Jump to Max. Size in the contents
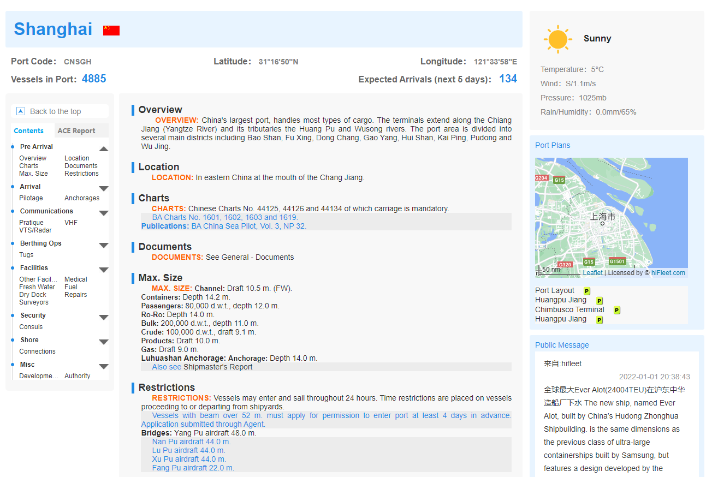The width and height of the screenshot is (712, 477). click(x=33, y=174)
